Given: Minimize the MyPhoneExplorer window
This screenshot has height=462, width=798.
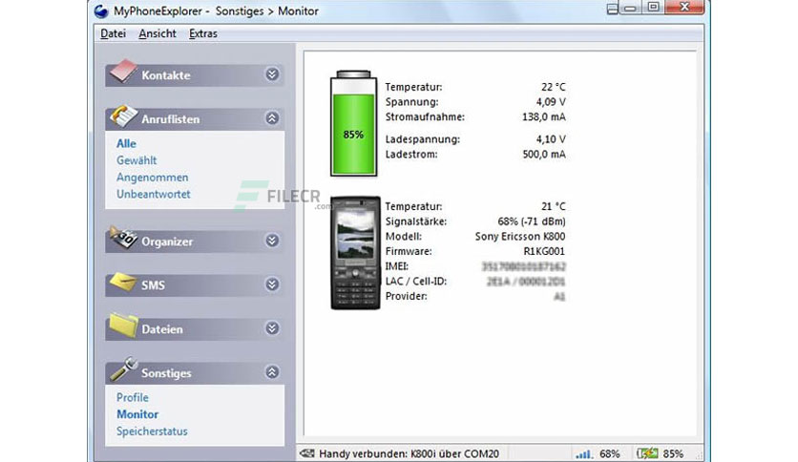Looking at the screenshot, I should tap(630, 8).
